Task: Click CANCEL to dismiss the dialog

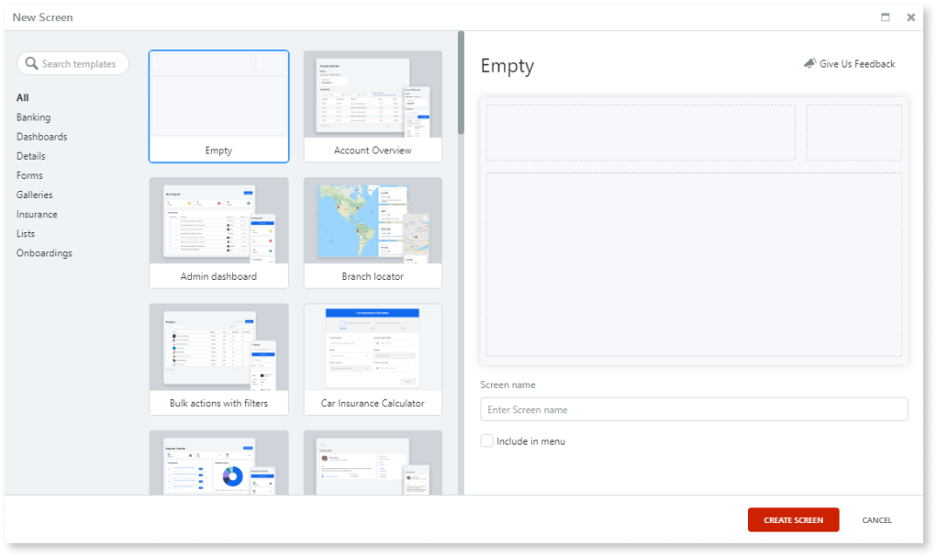Action: pos(876,519)
